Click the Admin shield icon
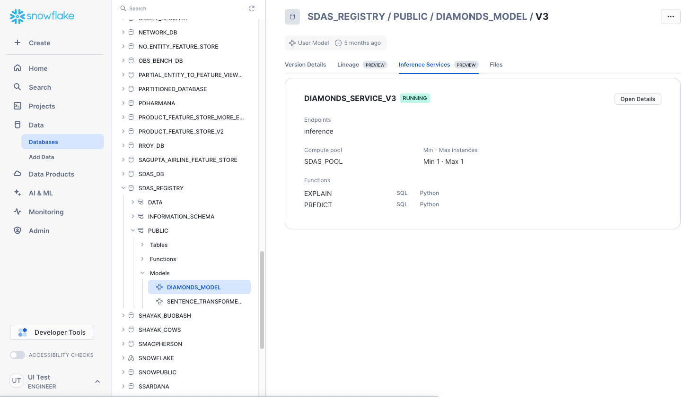694x397 pixels. [18, 231]
